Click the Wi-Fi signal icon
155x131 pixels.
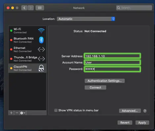click(x=41, y=31)
